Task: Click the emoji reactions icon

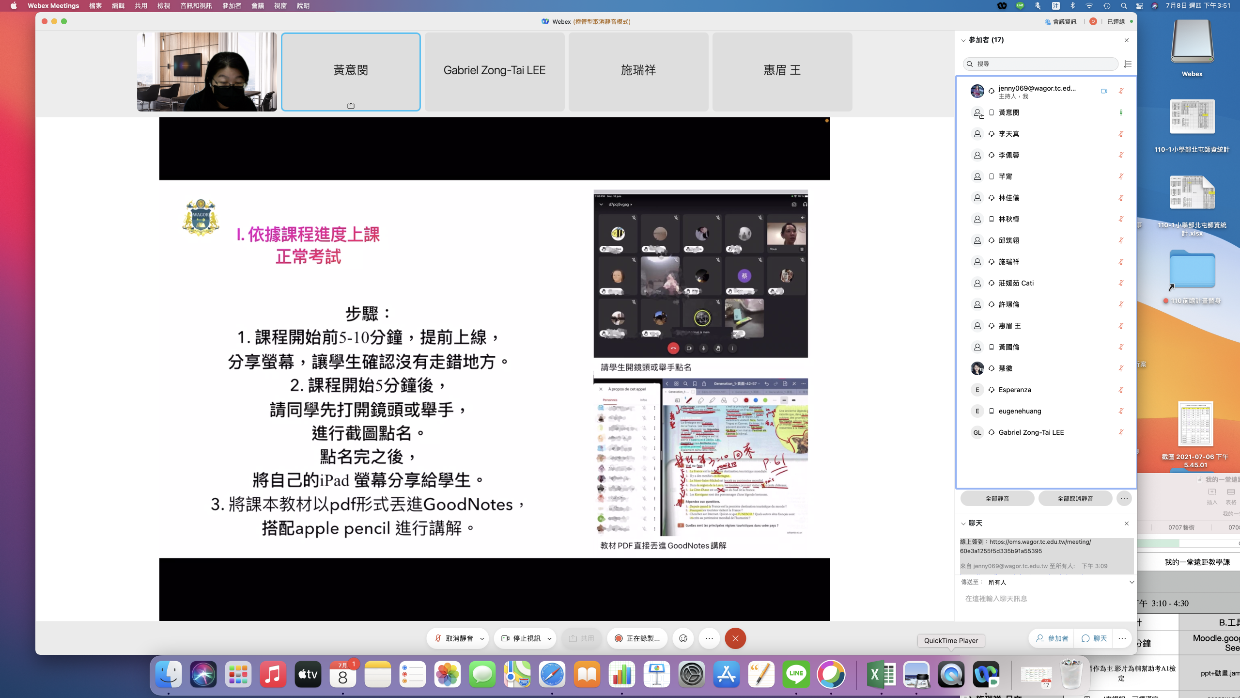Action: tap(683, 638)
